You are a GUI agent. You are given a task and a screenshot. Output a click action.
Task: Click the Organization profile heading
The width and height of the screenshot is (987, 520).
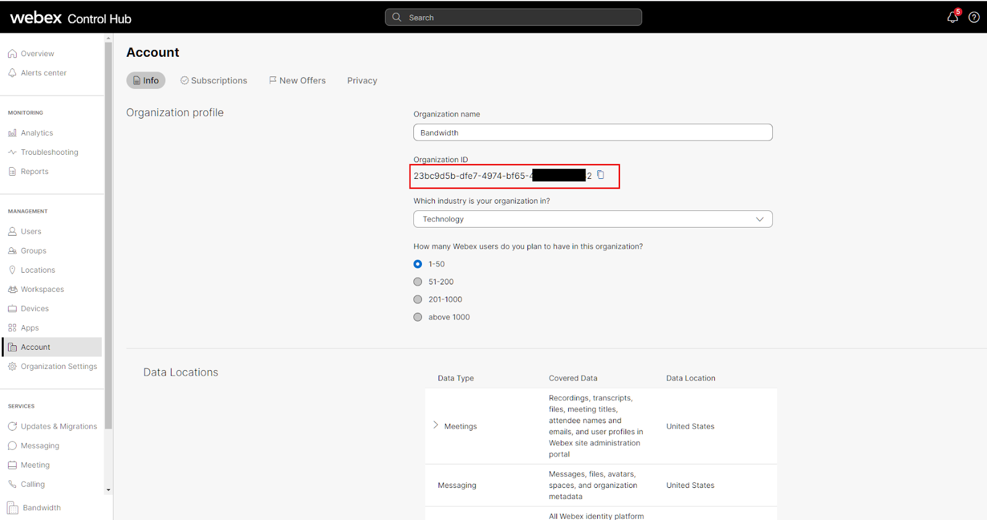(175, 113)
